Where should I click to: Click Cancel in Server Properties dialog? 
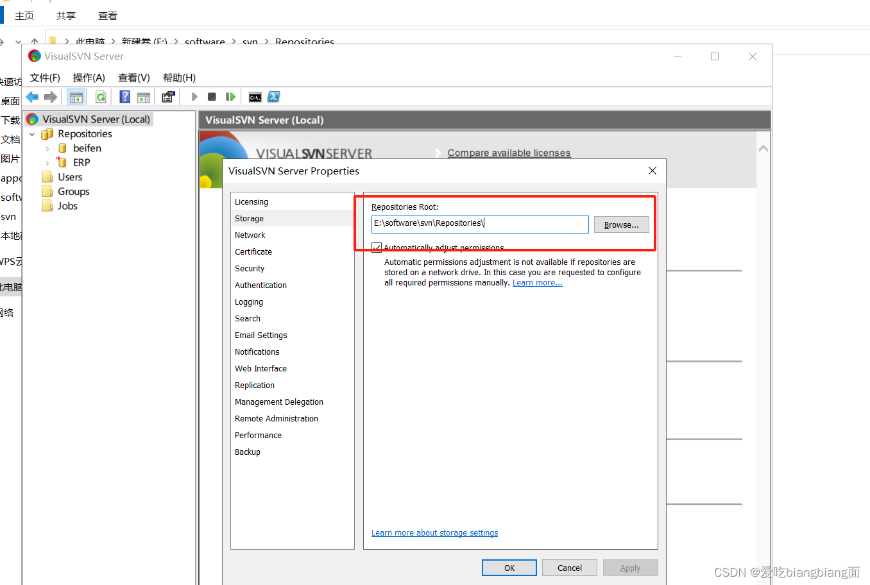pyautogui.click(x=570, y=568)
